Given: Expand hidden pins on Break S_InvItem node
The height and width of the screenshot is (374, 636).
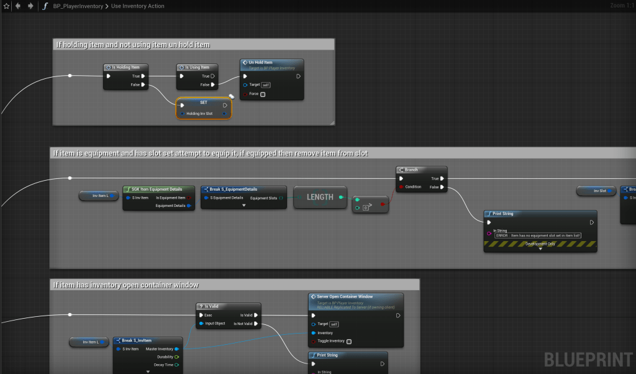Looking at the screenshot, I should point(148,371).
